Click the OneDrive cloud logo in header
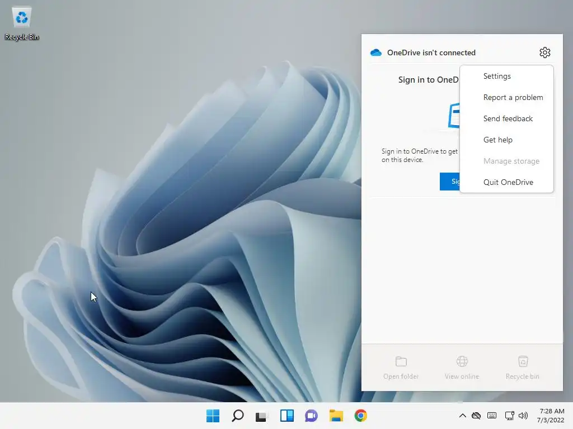This screenshot has height=429, width=573. pos(375,53)
